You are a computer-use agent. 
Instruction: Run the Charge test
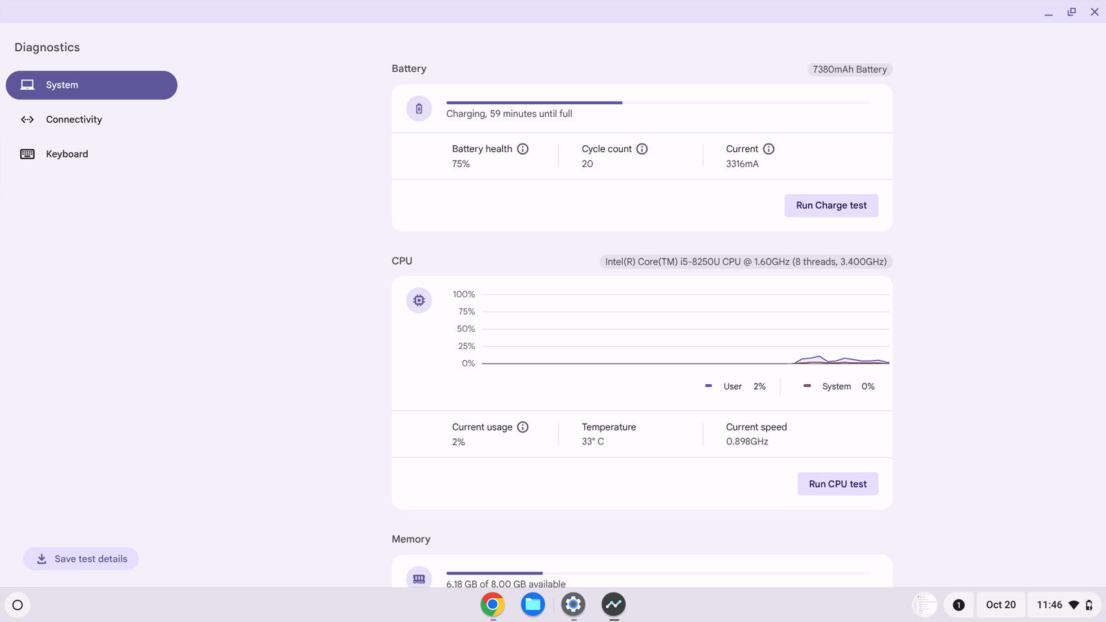pos(831,205)
